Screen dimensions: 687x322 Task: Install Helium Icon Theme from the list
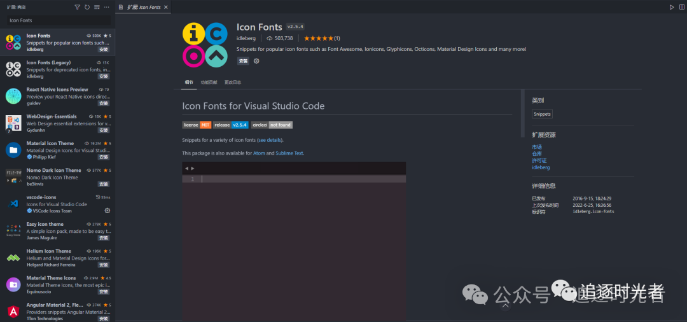[x=104, y=265]
